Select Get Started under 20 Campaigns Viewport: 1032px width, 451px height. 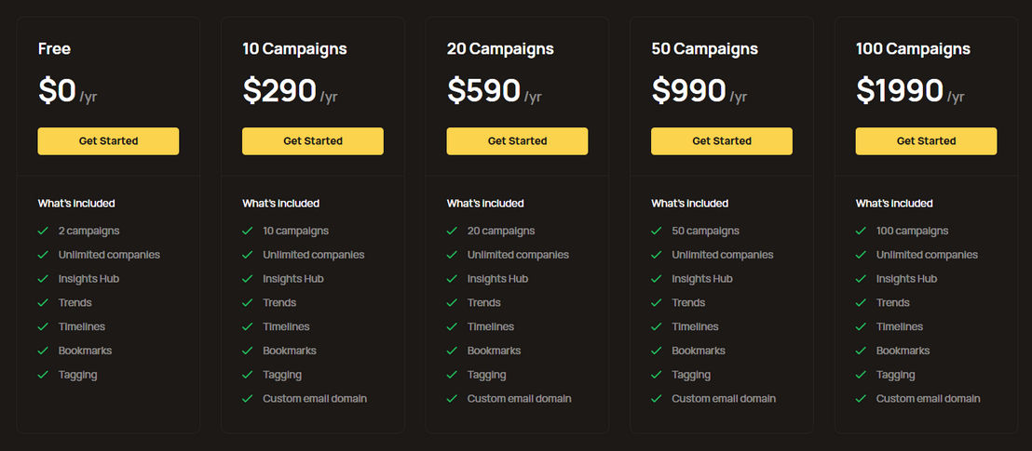pyautogui.click(x=517, y=141)
